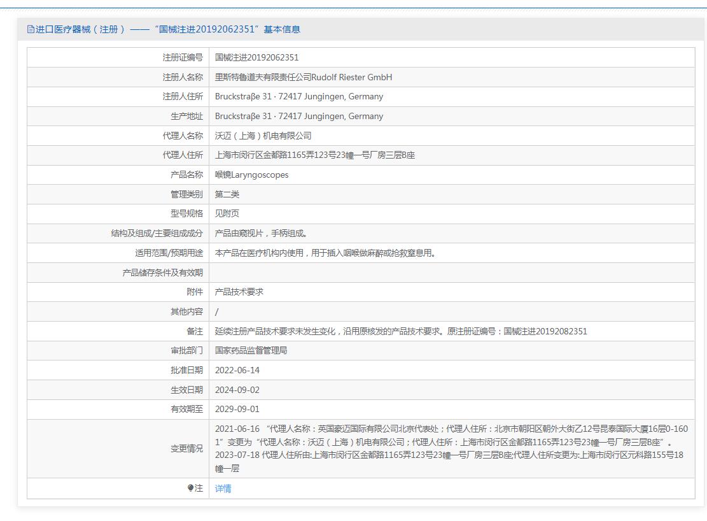Viewport: 707px width, 521px height.
Task: Click approval date 2022-06-14
Action: (x=237, y=370)
